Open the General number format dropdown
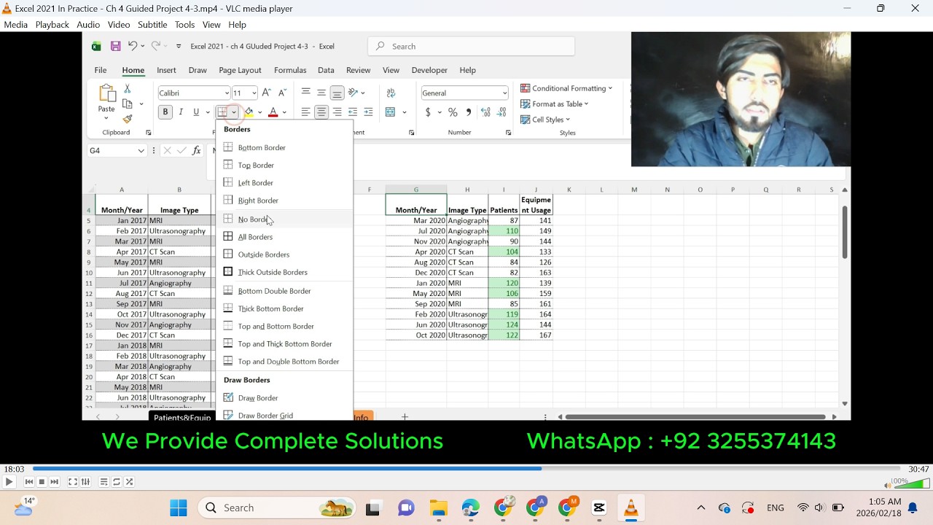Viewport: 933px width, 525px height. tap(504, 93)
